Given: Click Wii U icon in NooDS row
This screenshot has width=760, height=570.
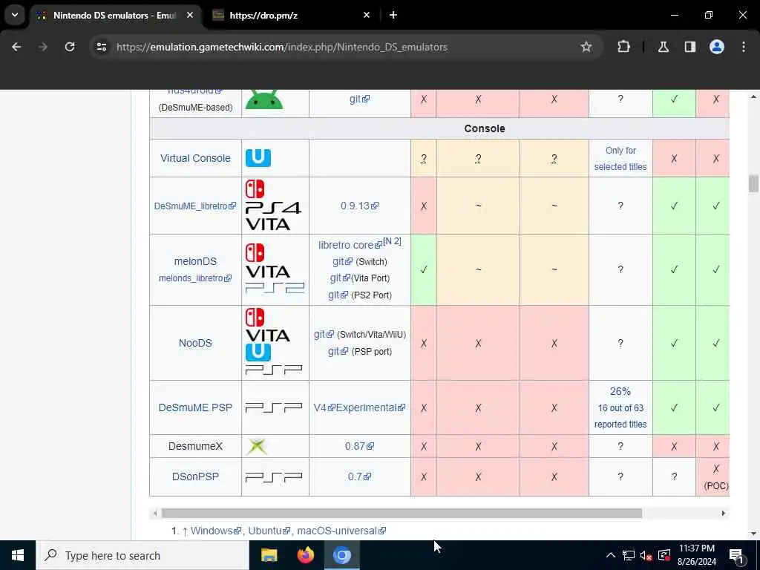Looking at the screenshot, I should 258,353.
